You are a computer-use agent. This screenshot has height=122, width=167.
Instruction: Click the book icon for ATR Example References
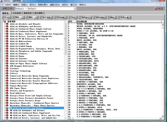pos(7,66)
